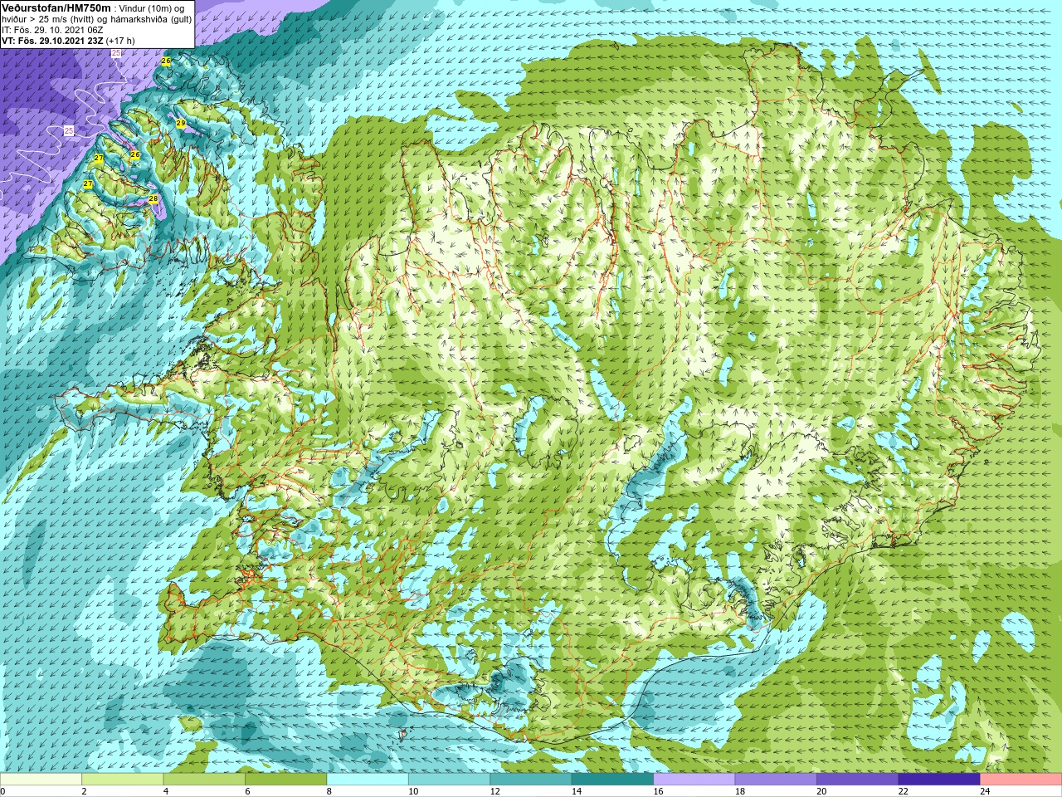
Task: Select the medium green 4–6 legend swatch
Action: pos(204,780)
